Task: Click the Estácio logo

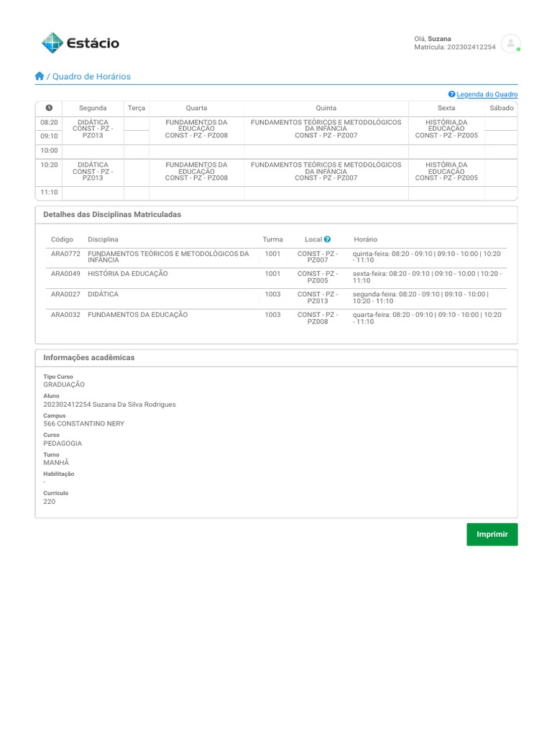Action: (80, 42)
